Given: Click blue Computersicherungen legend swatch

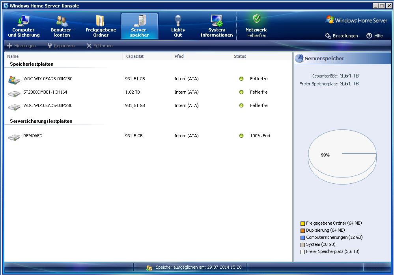Looking at the screenshot, I should (x=303, y=238).
